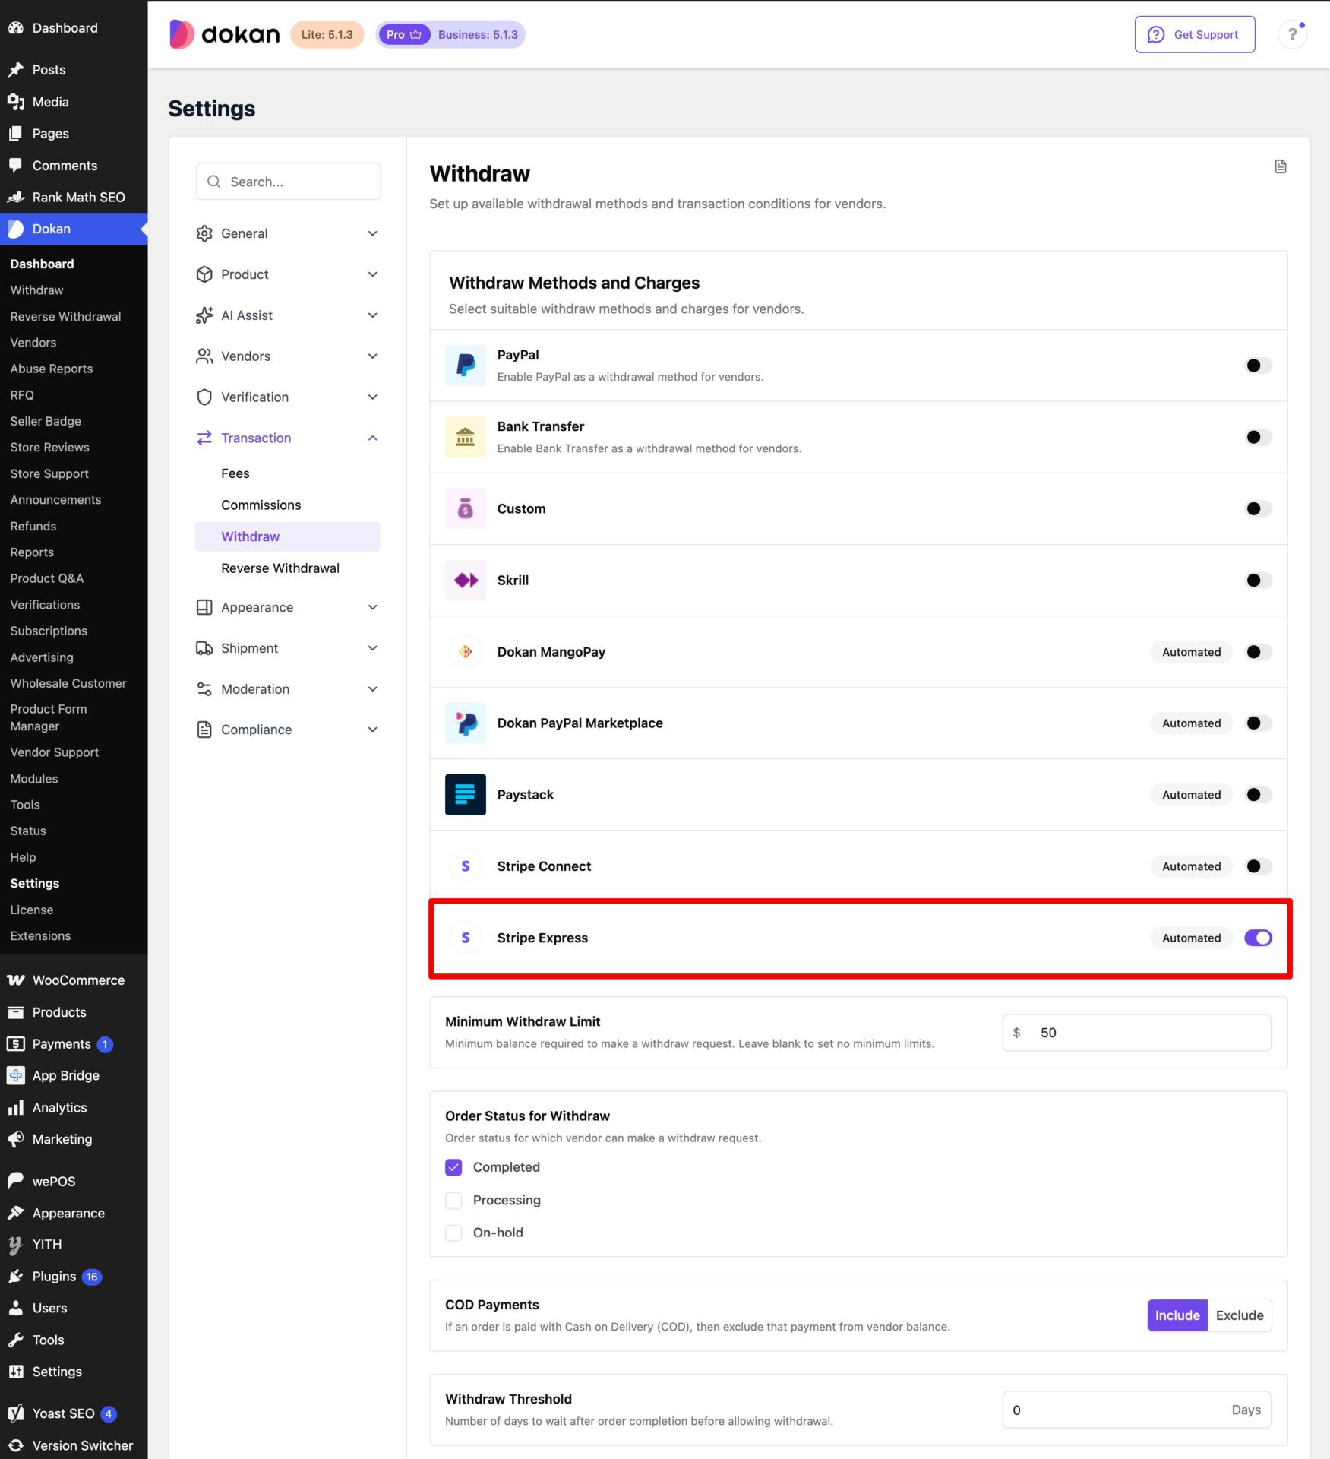
Task: Click the Shipment truck icon
Action: [x=204, y=648]
